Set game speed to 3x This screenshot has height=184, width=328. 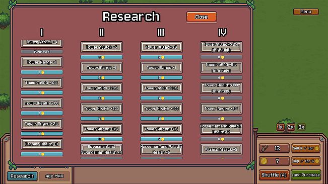click(301, 127)
